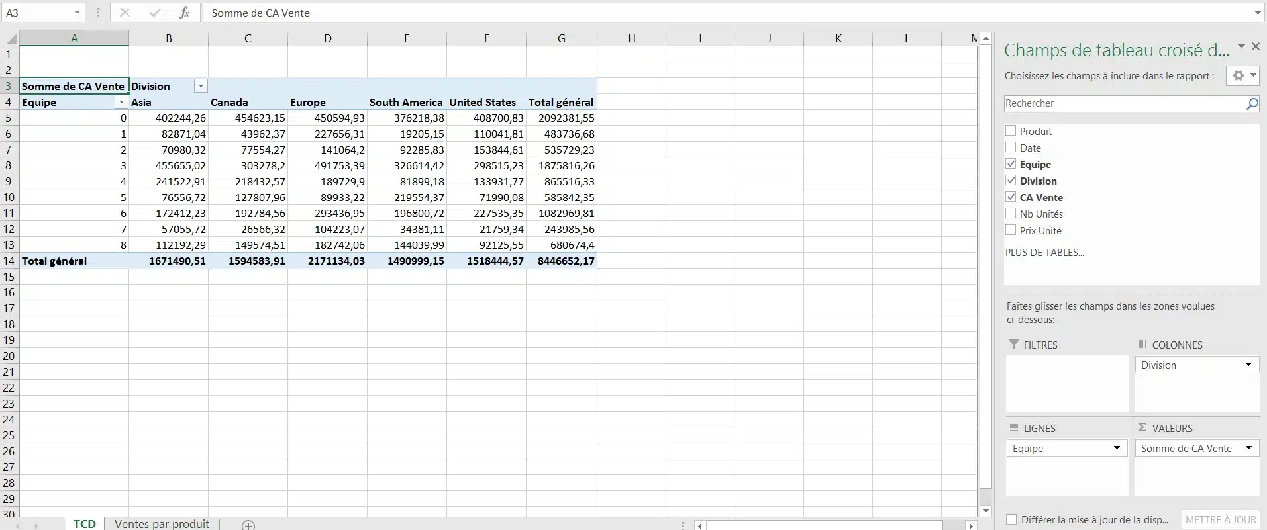
Task: Click the search magnifier icon in Rechercher
Action: coord(1252,103)
